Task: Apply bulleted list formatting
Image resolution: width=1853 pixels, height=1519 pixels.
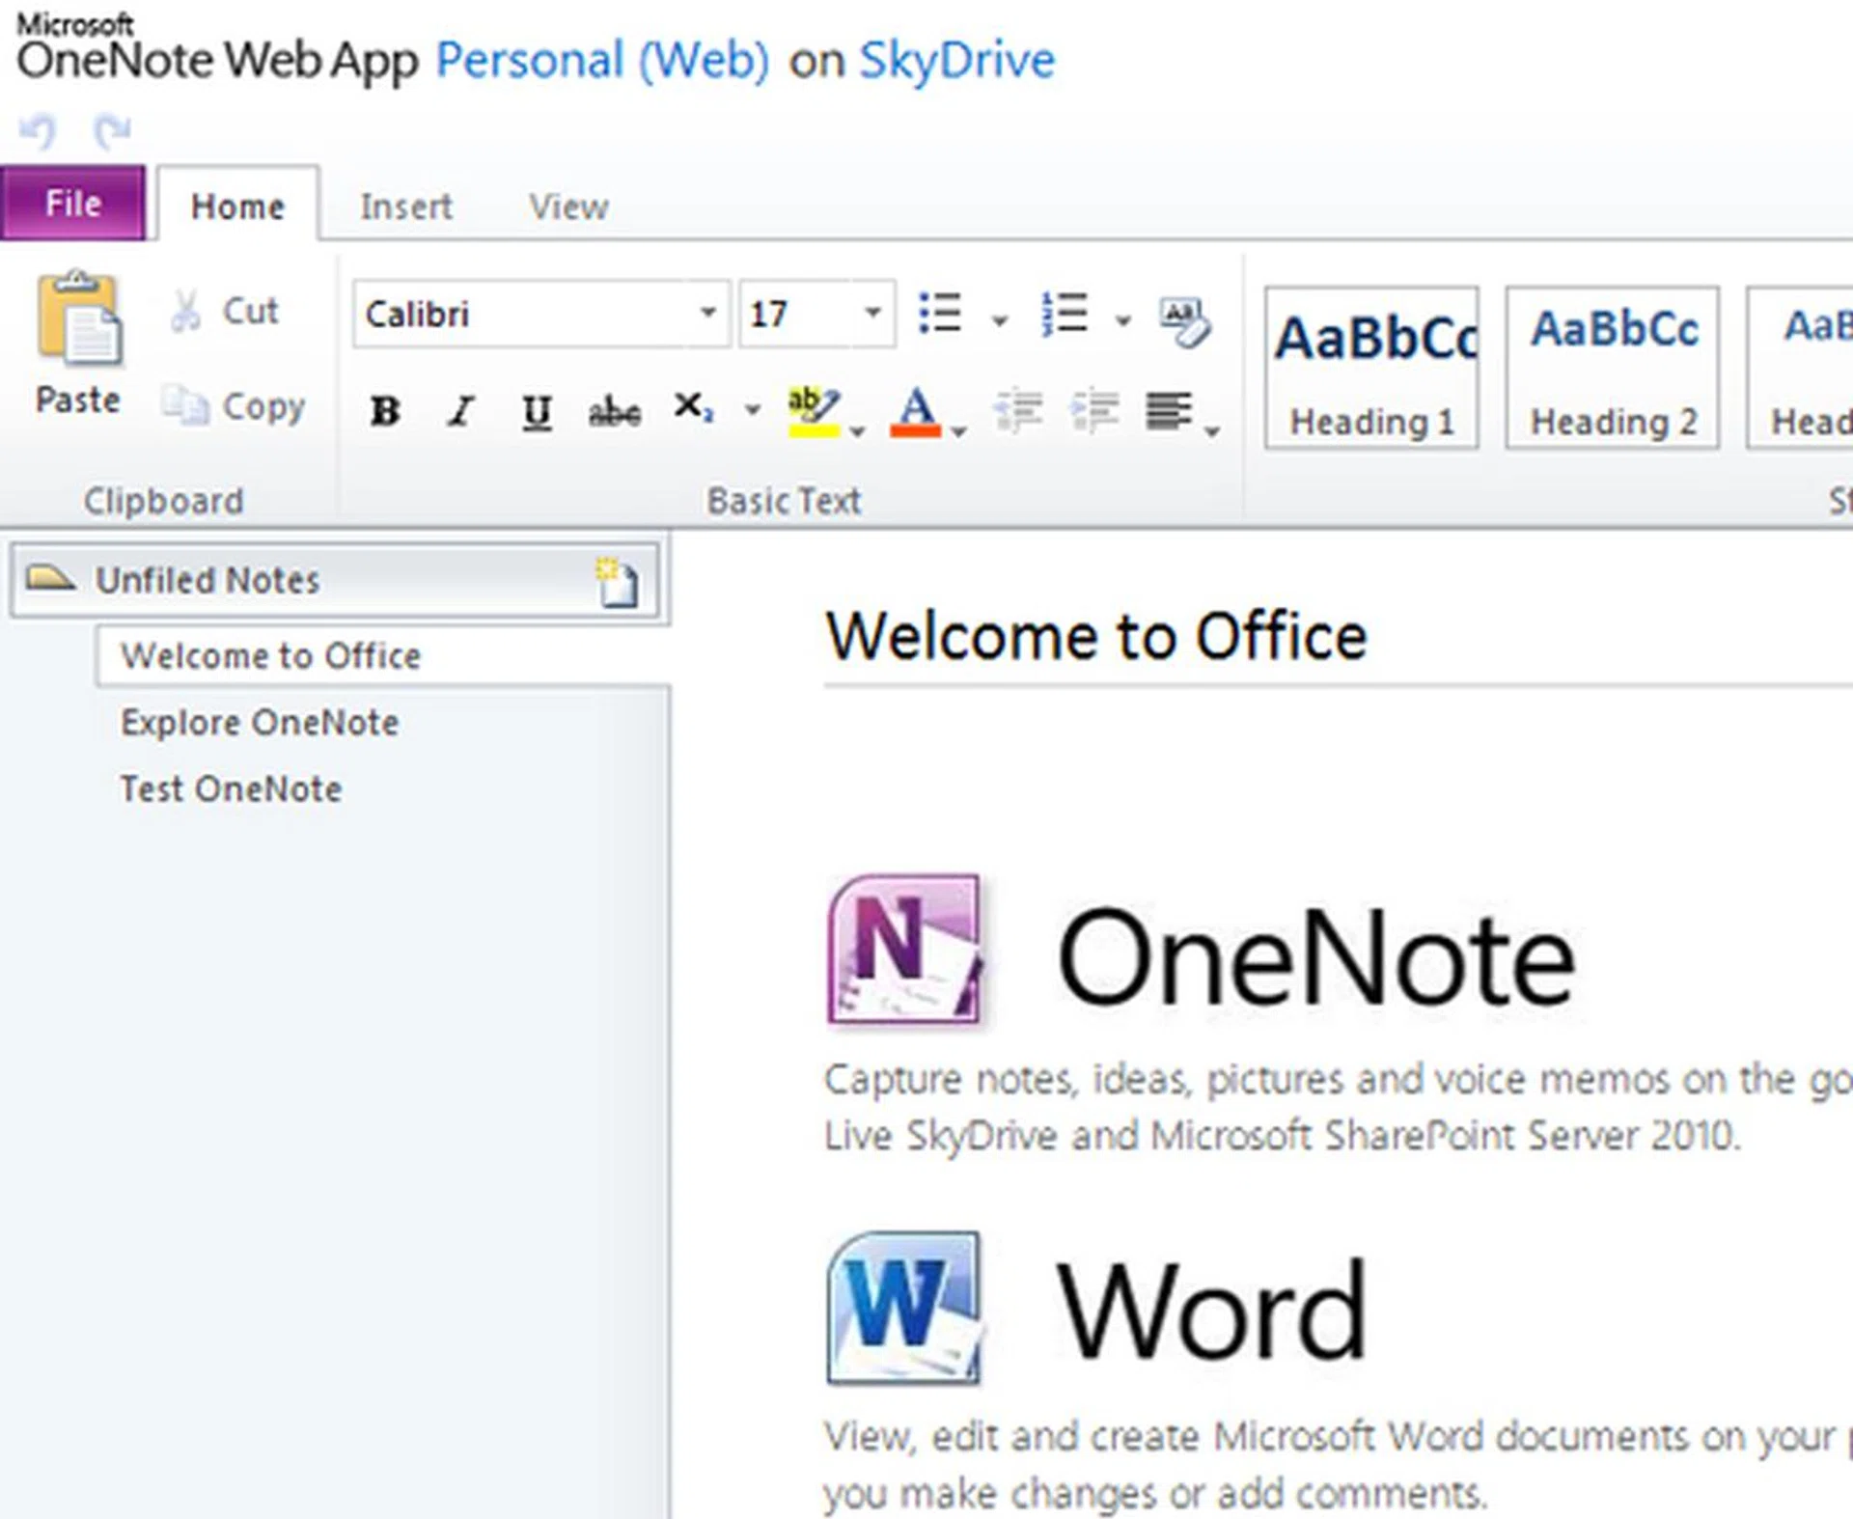Action: click(x=940, y=314)
